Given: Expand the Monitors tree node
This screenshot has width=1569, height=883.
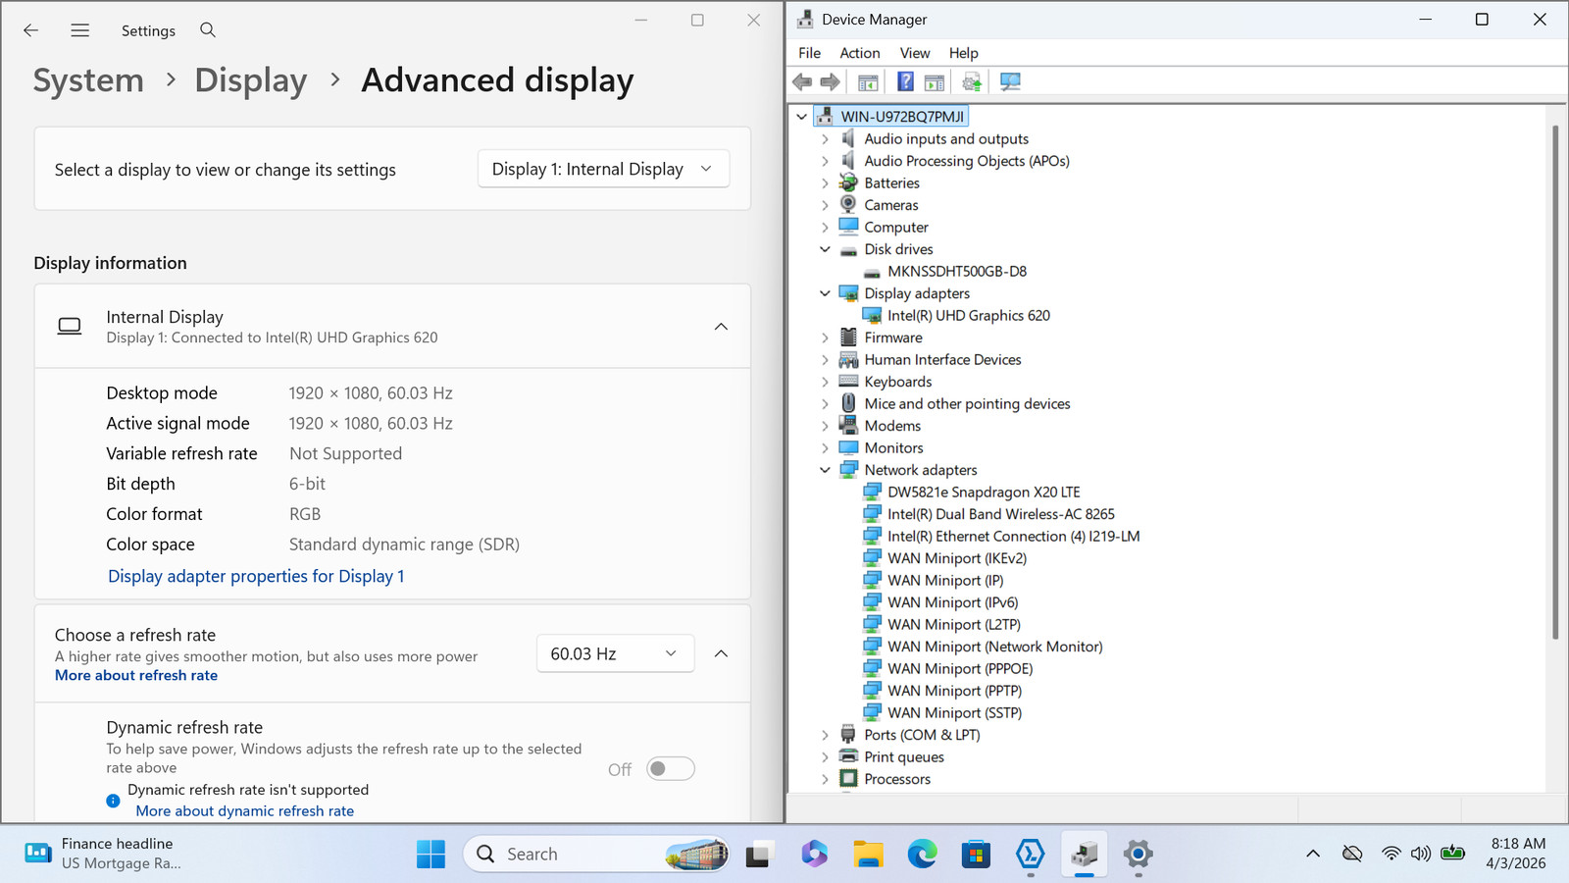Looking at the screenshot, I should pos(826,448).
